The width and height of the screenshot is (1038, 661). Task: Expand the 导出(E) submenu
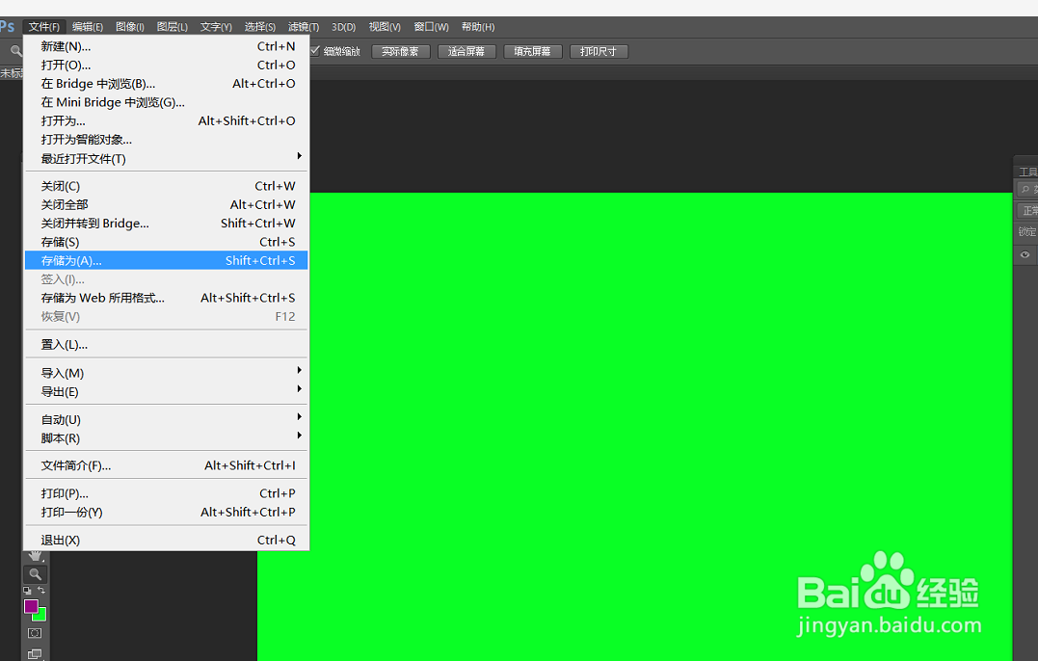click(x=166, y=392)
